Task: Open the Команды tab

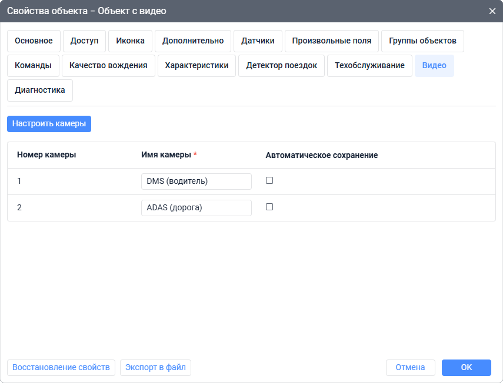Action: 34,66
